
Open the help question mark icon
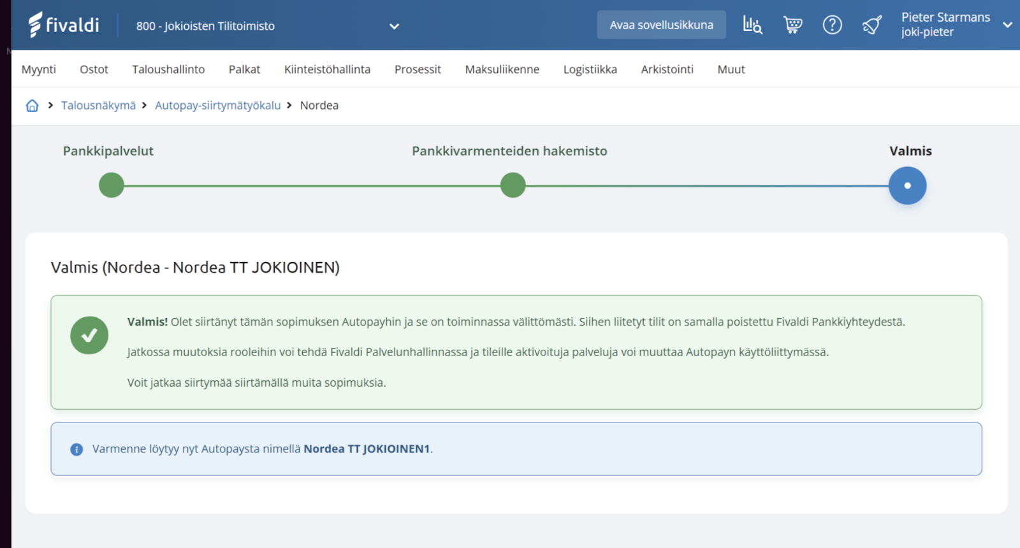click(x=832, y=25)
